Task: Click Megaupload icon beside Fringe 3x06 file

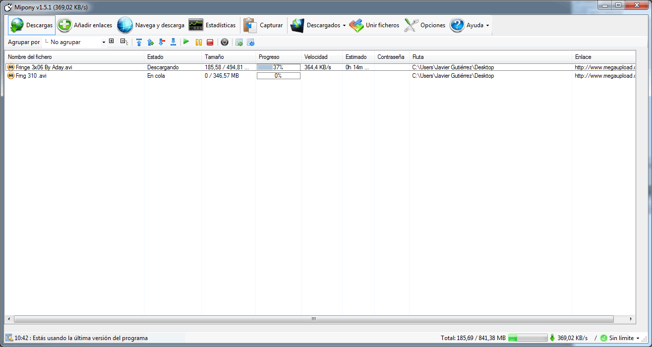Action: pyautogui.click(x=11, y=67)
